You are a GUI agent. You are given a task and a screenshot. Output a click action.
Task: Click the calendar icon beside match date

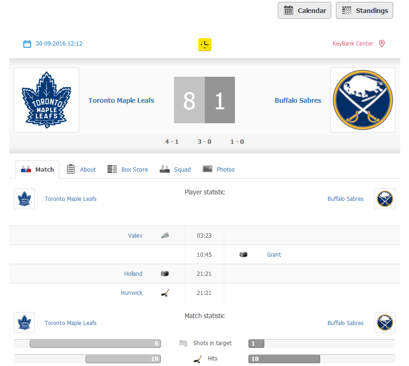pyautogui.click(x=27, y=44)
